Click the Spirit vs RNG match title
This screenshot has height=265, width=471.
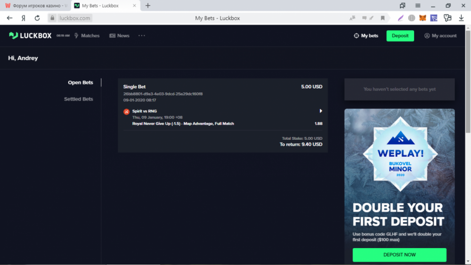145,111
